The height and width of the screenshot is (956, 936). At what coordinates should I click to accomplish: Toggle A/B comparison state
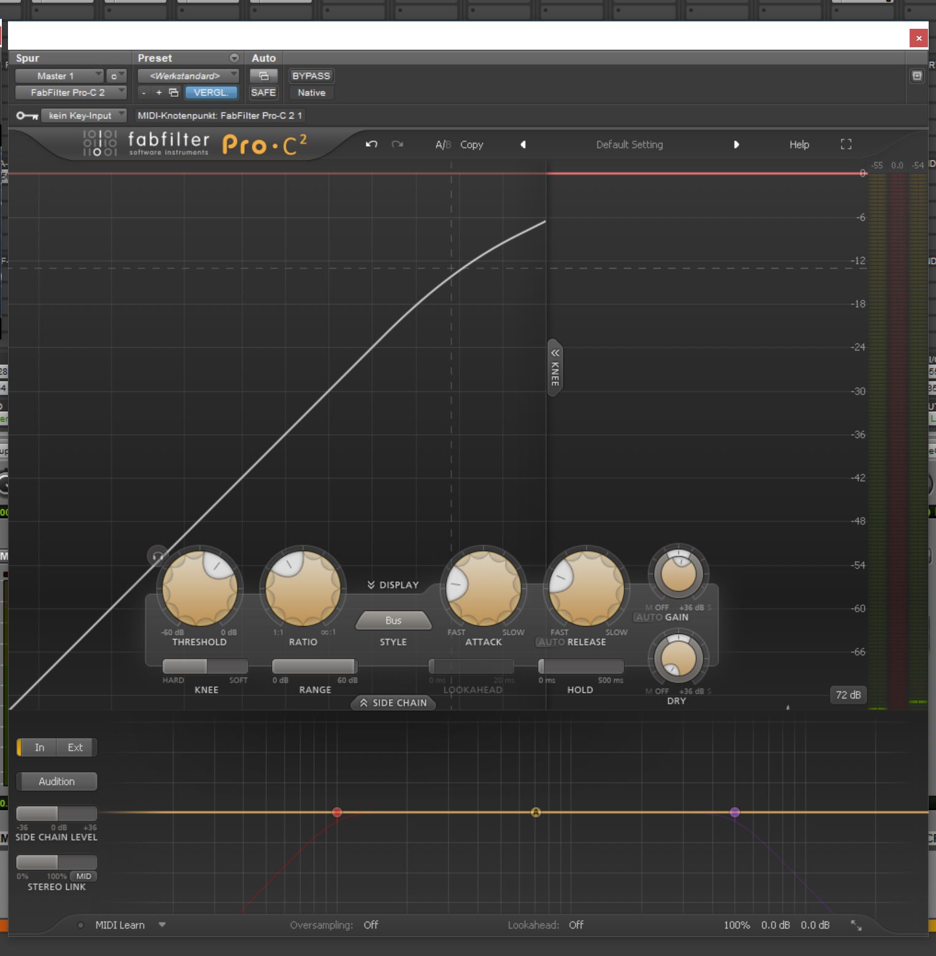point(443,145)
